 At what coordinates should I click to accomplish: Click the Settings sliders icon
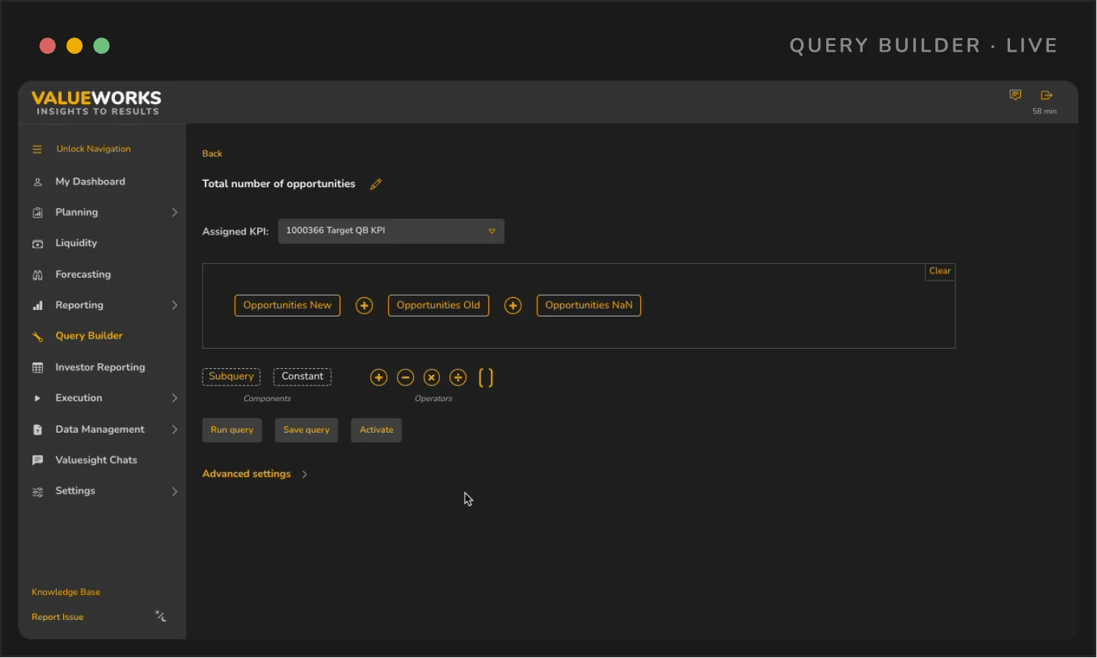click(37, 492)
